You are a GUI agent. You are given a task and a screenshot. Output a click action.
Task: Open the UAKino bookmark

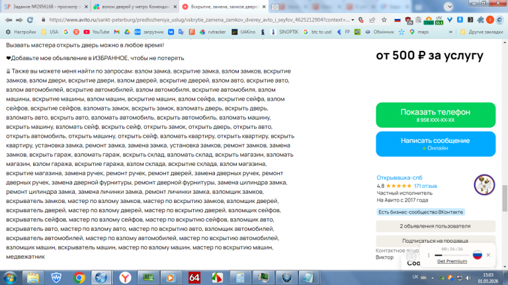pos(243,32)
